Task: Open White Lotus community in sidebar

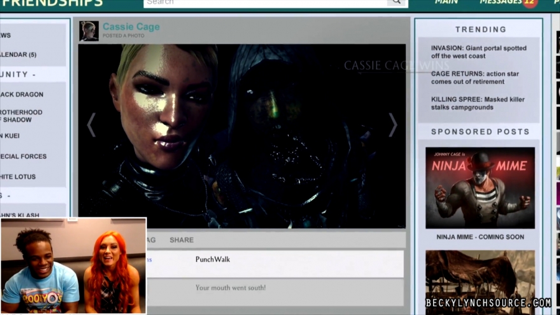Action: (x=19, y=177)
